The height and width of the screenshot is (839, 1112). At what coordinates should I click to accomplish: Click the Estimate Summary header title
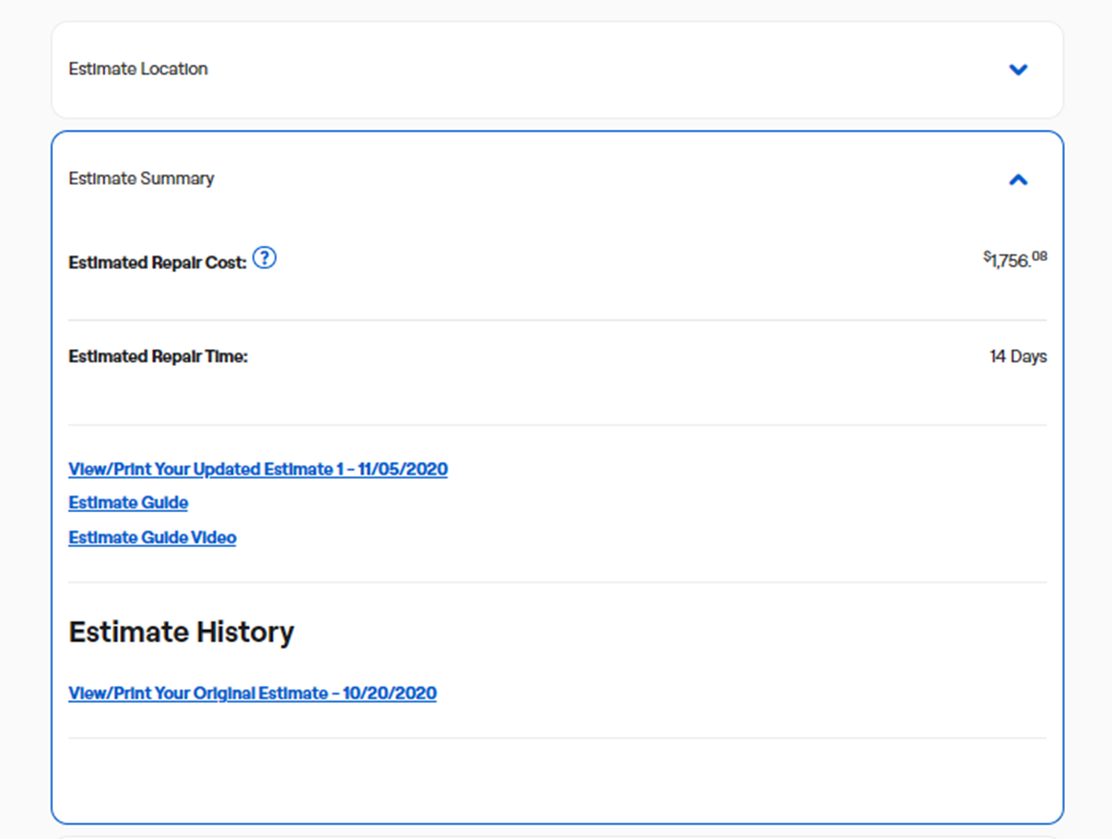tap(141, 179)
